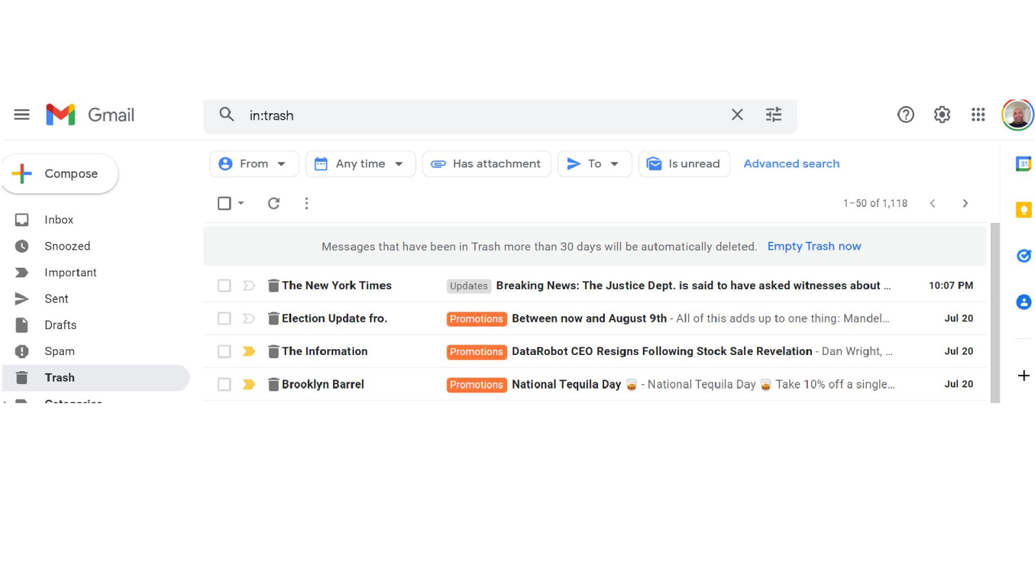The image size is (1035, 582).
Task: Toggle importance marker on New York Times email
Action: pos(249,286)
